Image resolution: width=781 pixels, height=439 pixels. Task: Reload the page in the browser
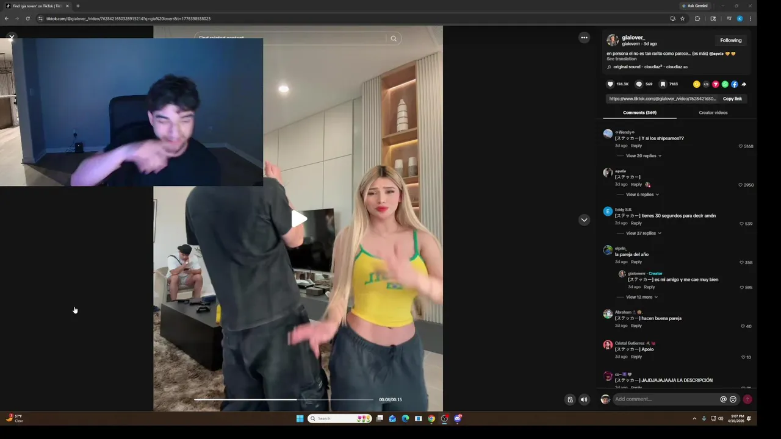click(27, 19)
